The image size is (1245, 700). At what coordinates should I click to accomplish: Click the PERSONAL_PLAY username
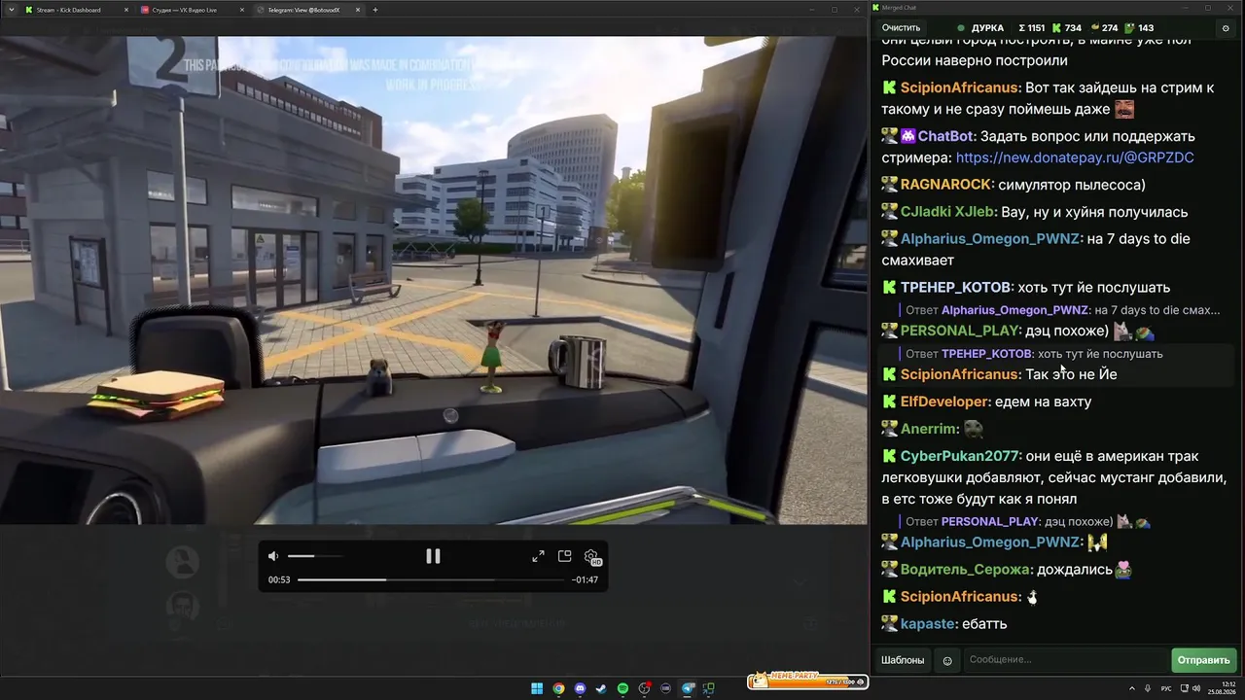pos(961,331)
